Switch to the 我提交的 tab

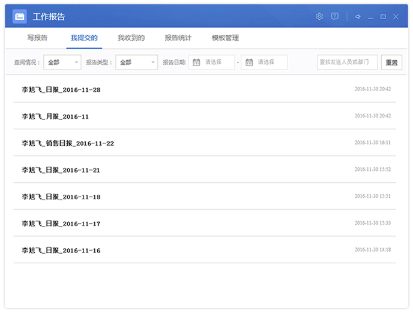(84, 38)
